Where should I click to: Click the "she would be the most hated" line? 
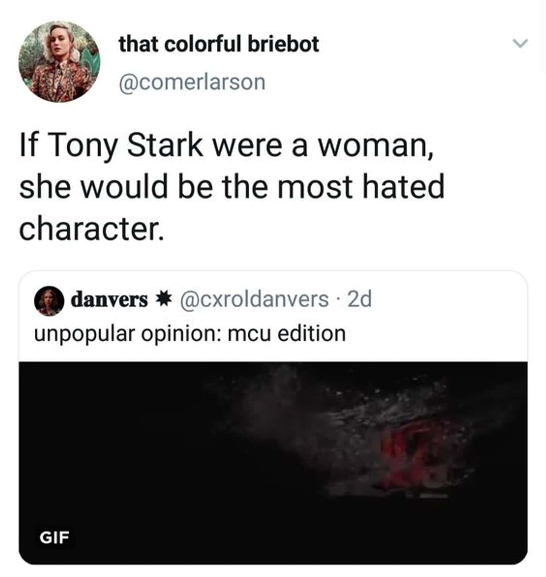[232, 186]
